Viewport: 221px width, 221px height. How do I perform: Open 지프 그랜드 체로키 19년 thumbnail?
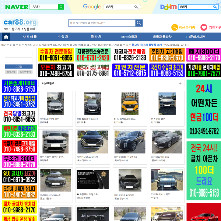(x=55, y=142)
